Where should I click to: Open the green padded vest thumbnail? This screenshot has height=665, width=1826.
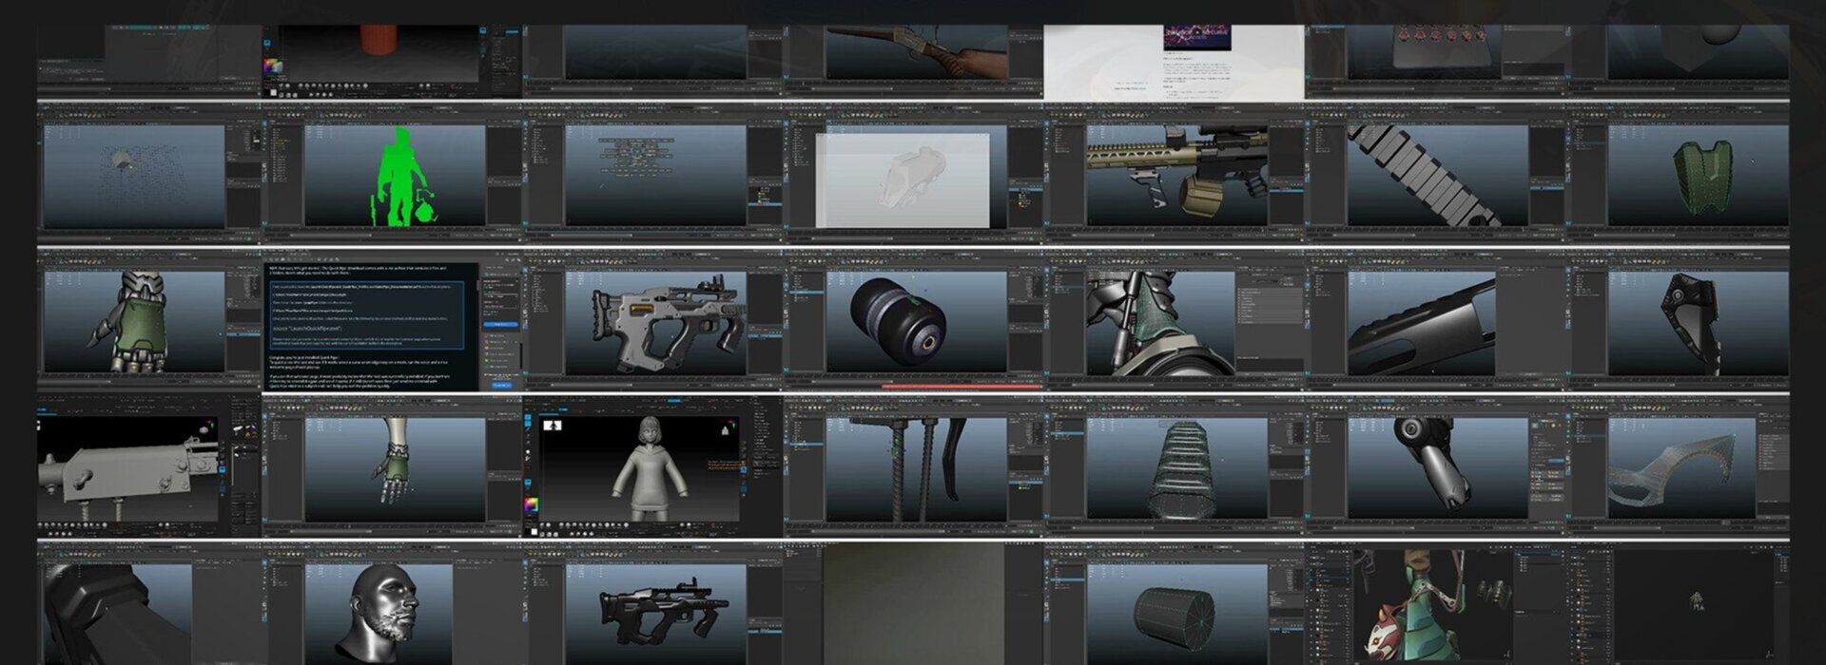tap(1697, 177)
